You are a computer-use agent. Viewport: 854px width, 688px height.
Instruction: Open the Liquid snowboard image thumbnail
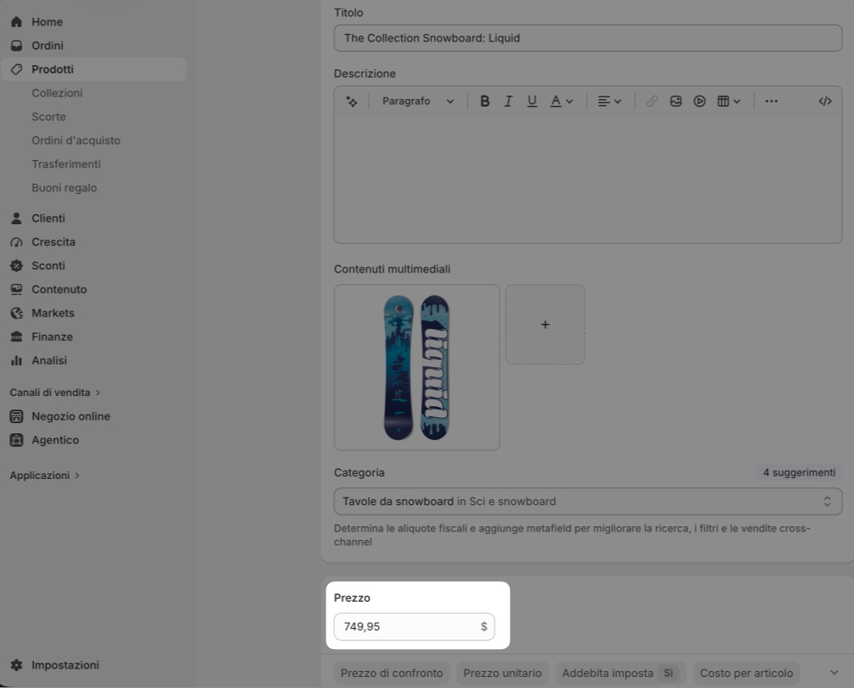[x=417, y=367]
